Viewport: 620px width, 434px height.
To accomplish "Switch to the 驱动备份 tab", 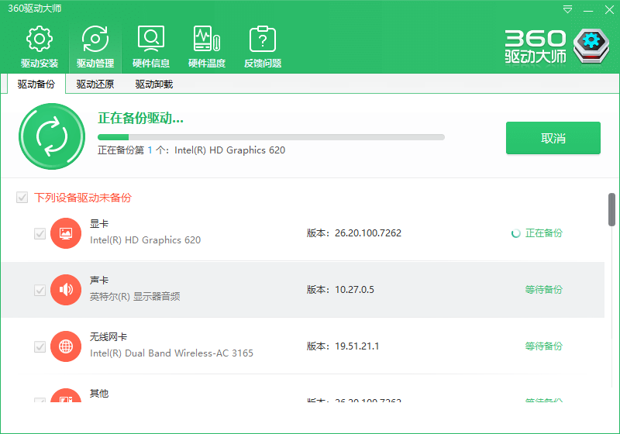I will pyautogui.click(x=36, y=84).
